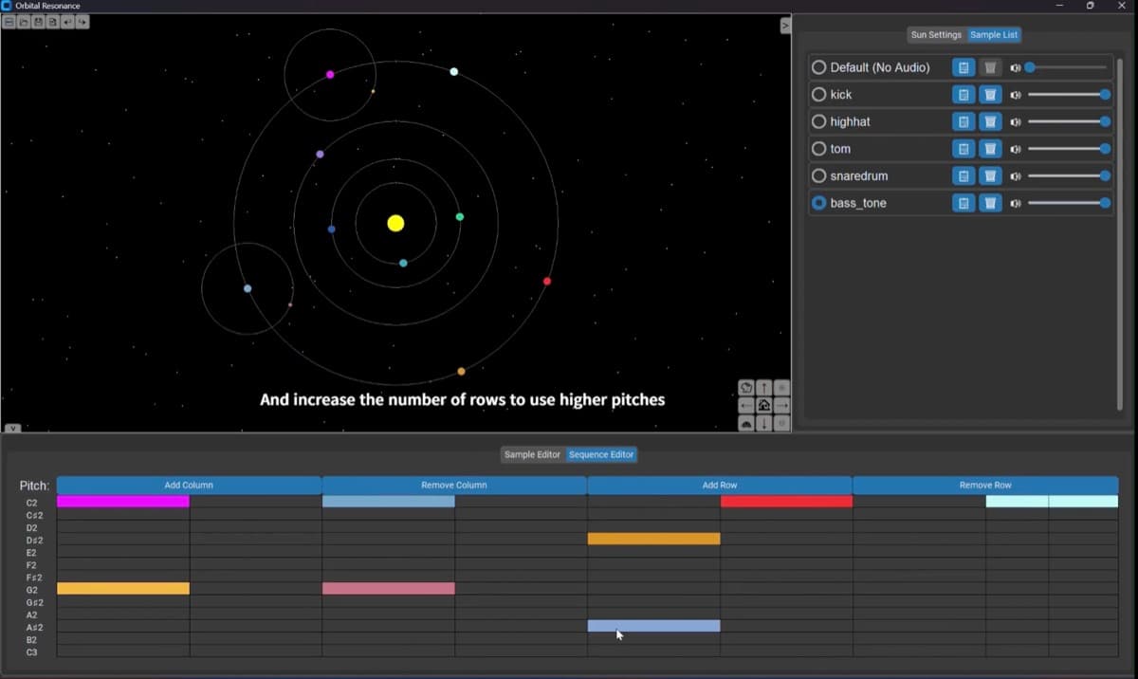Click the gauge icon in navigation pad
This screenshot has height=679, width=1138.
(746, 424)
